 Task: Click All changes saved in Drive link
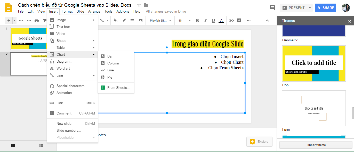pos(166,11)
